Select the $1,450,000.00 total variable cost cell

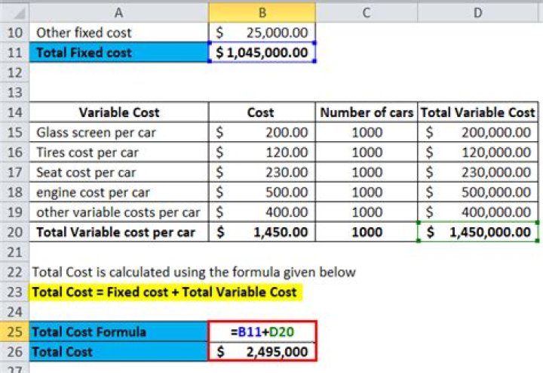click(478, 232)
